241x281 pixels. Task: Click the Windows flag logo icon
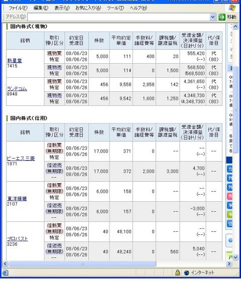[x=232, y=8]
